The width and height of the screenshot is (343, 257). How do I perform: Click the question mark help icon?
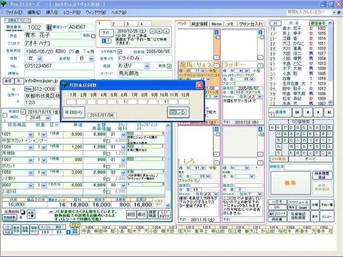coord(271,115)
